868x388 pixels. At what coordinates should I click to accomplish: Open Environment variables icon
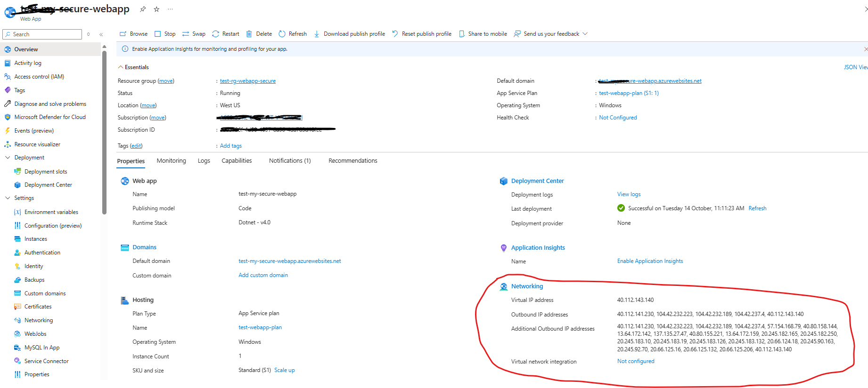(17, 212)
